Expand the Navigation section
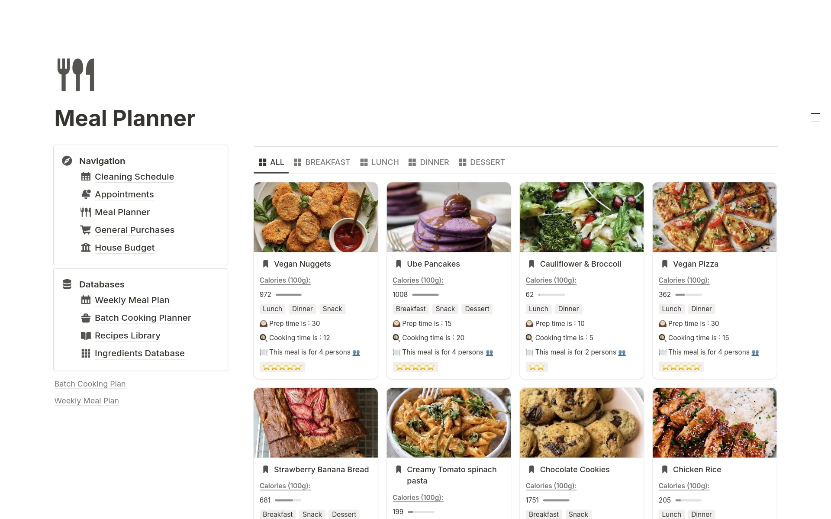Screen dimensions: 831x519 point(102,160)
